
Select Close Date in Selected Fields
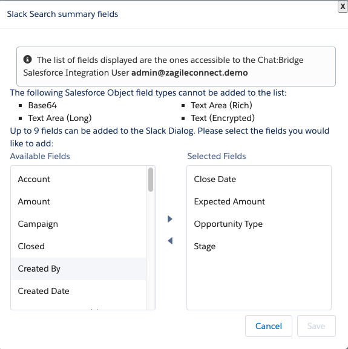pyautogui.click(x=259, y=179)
